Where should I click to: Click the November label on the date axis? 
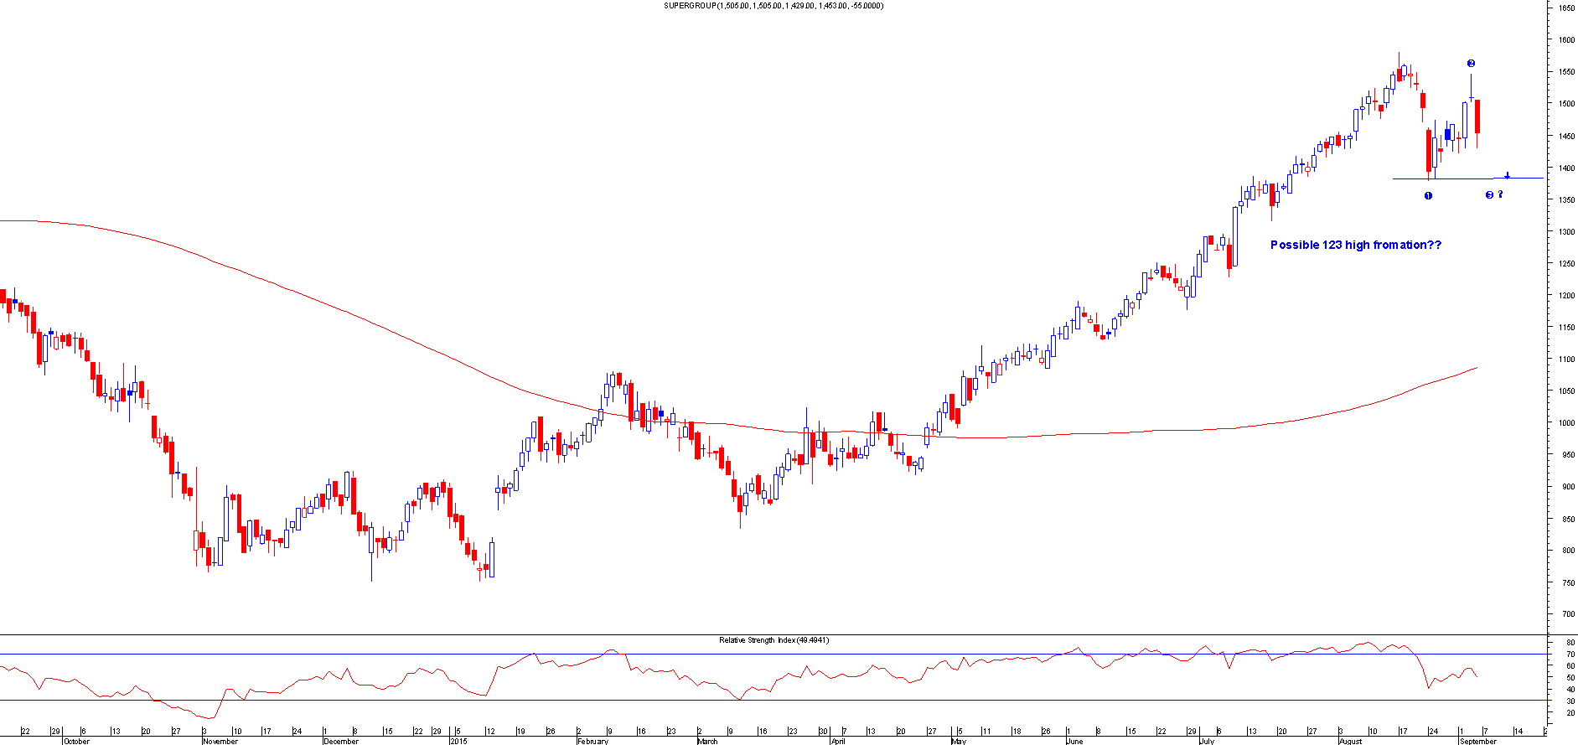220,741
